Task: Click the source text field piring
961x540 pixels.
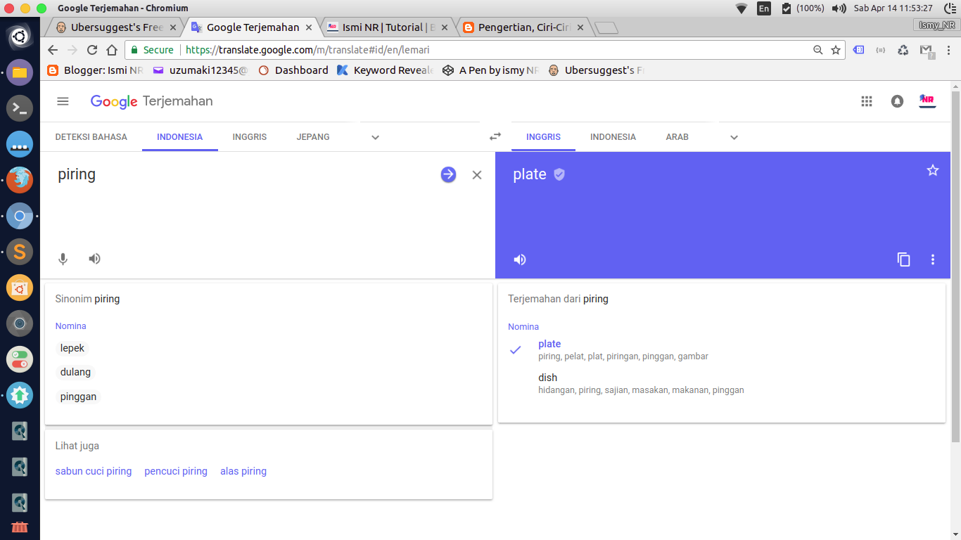Action: 243,175
